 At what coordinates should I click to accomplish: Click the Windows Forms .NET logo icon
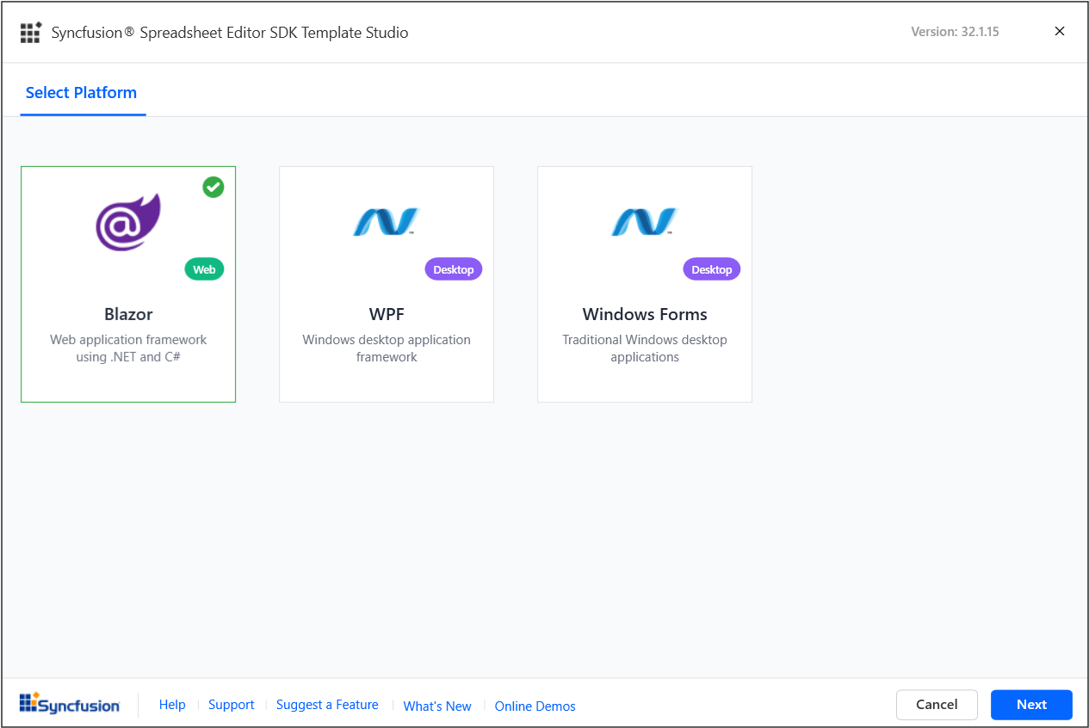pos(644,221)
